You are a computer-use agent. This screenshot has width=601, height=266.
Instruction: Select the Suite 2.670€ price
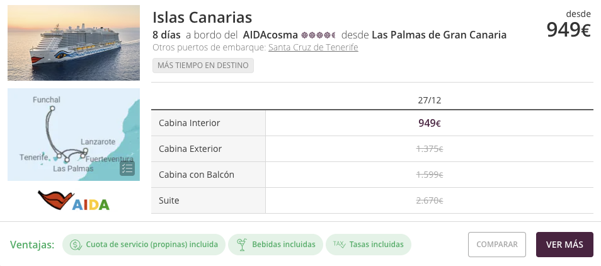(429, 200)
